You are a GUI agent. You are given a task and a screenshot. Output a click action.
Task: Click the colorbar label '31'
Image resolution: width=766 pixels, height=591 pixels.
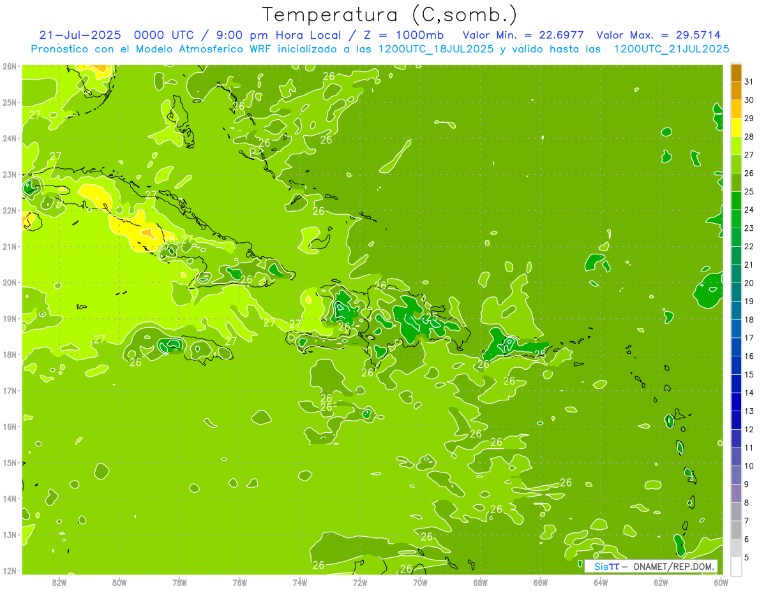coord(749,82)
